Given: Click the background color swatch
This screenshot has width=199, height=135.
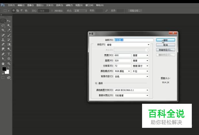Looking at the screenshot, I should [x=7, y=72].
